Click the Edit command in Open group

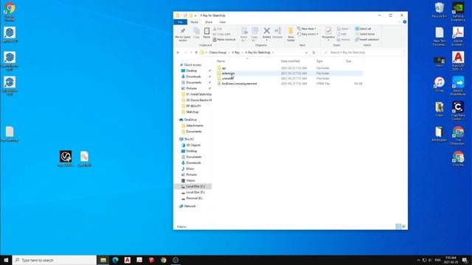(x=341, y=35)
